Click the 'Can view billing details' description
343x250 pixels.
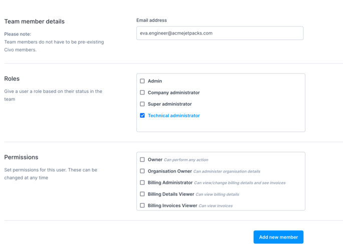(217, 194)
